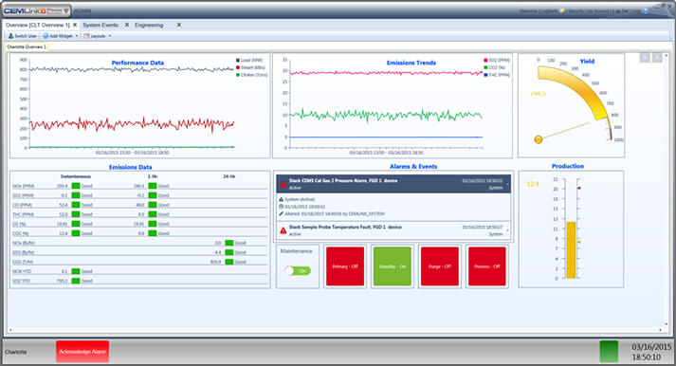The width and height of the screenshot is (676, 366).
Task: Expand the Layouts dropdown arrow
Action: click(109, 36)
